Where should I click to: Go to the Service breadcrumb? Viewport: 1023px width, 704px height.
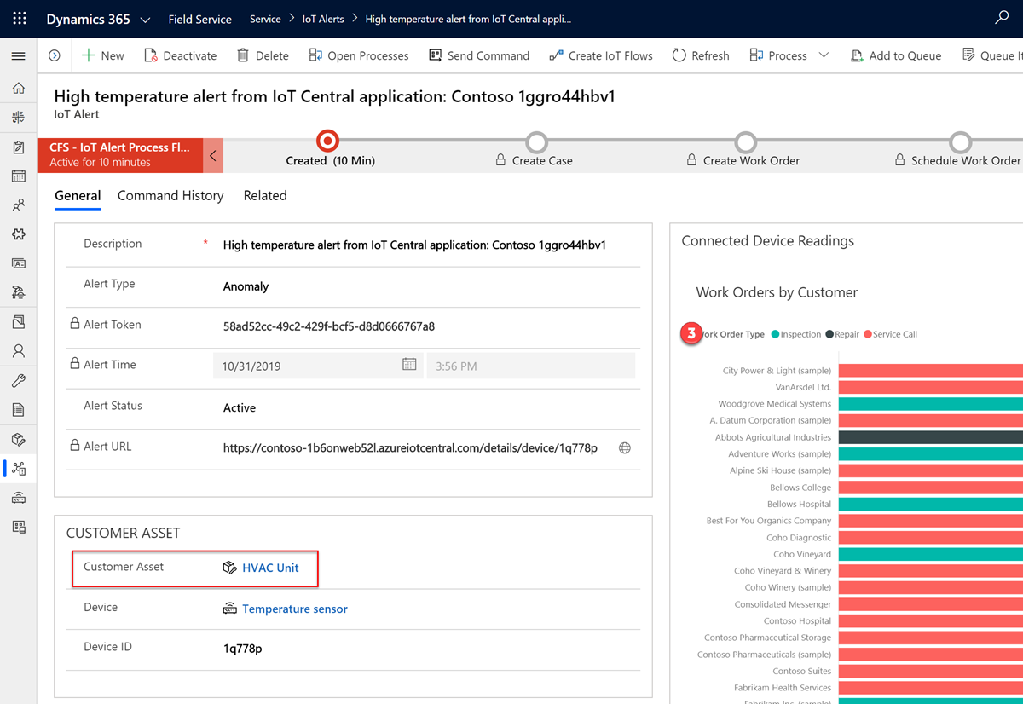[265, 19]
